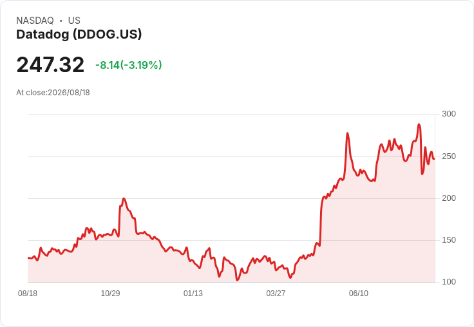Click the 10/29 date axis label
The height and width of the screenshot is (327, 474).
(110, 294)
